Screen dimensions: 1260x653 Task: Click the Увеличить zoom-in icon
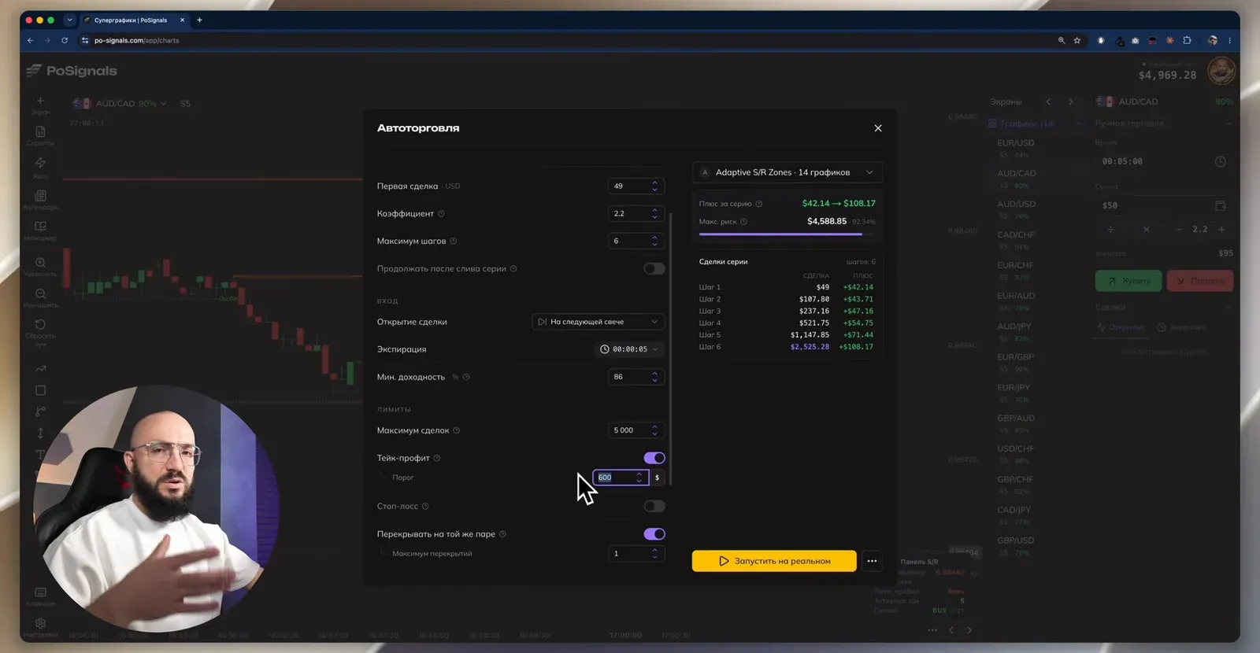(x=40, y=262)
